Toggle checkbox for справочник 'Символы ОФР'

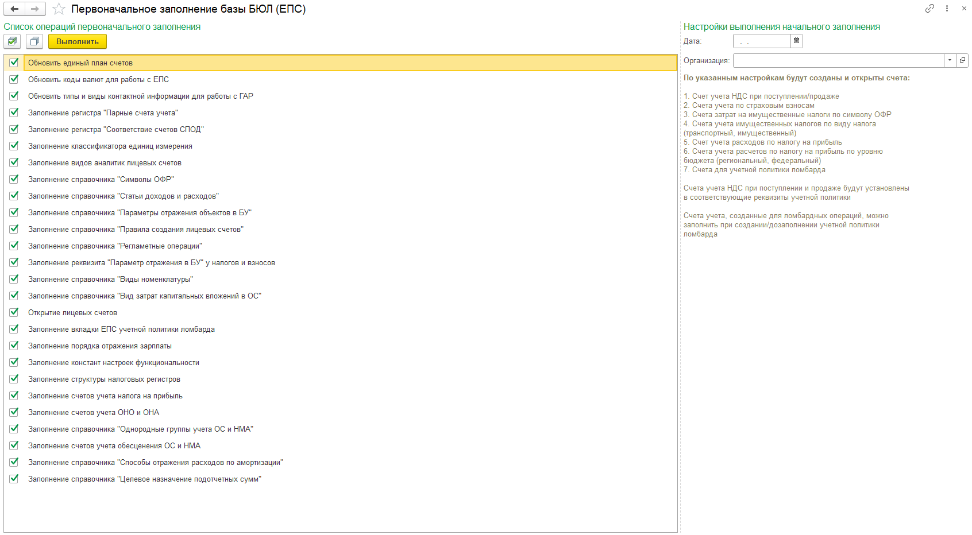click(14, 179)
